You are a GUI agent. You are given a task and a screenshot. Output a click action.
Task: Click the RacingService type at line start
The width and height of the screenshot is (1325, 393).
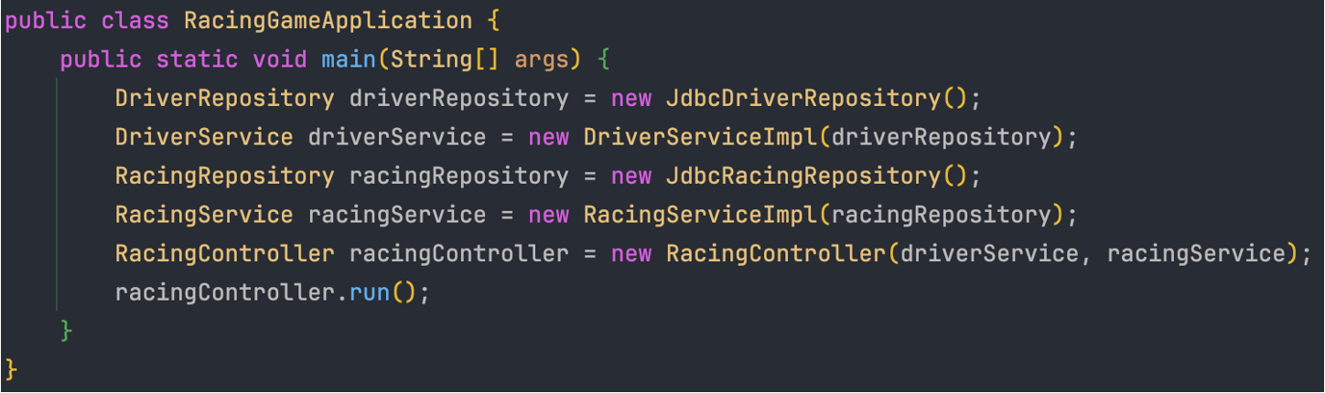pyautogui.click(x=204, y=216)
